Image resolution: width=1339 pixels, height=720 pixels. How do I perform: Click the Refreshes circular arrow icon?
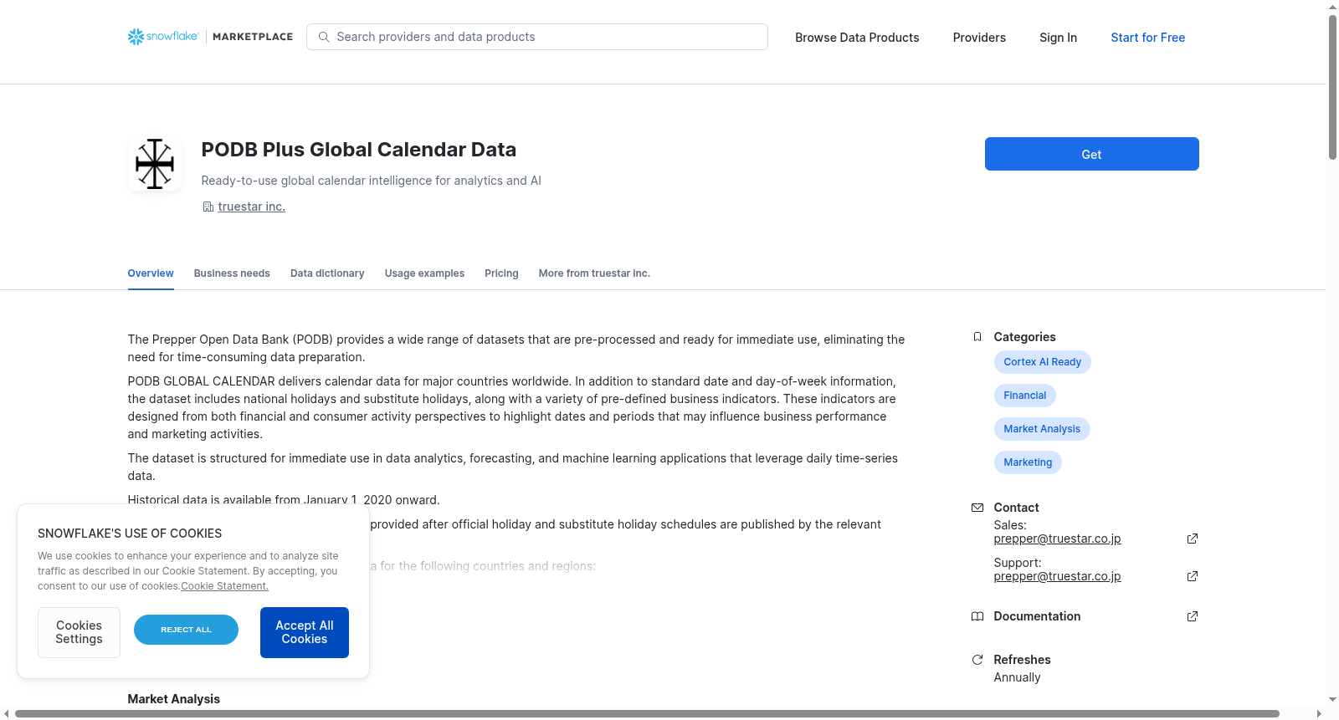click(977, 660)
